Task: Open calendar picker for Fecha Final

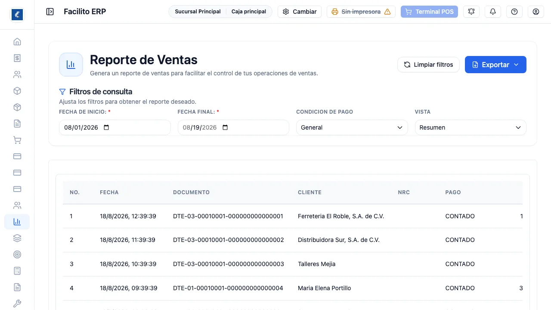Action: pos(225,127)
